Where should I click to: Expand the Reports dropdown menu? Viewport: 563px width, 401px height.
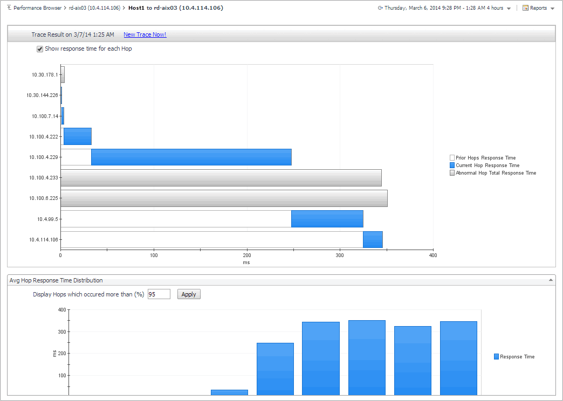point(552,9)
